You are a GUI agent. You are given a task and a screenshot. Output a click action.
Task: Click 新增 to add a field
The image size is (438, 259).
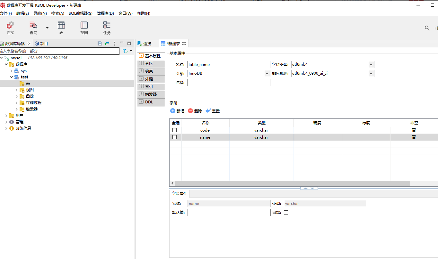pos(177,111)
